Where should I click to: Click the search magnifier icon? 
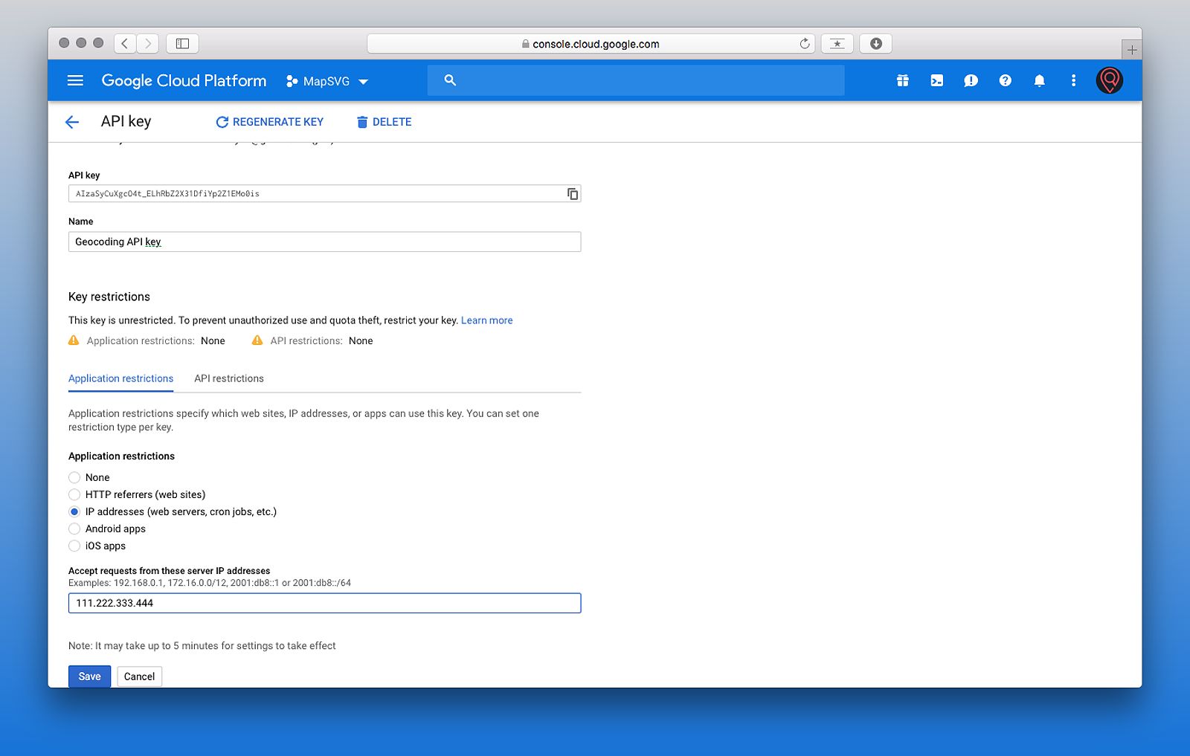[x=450, y=80]
